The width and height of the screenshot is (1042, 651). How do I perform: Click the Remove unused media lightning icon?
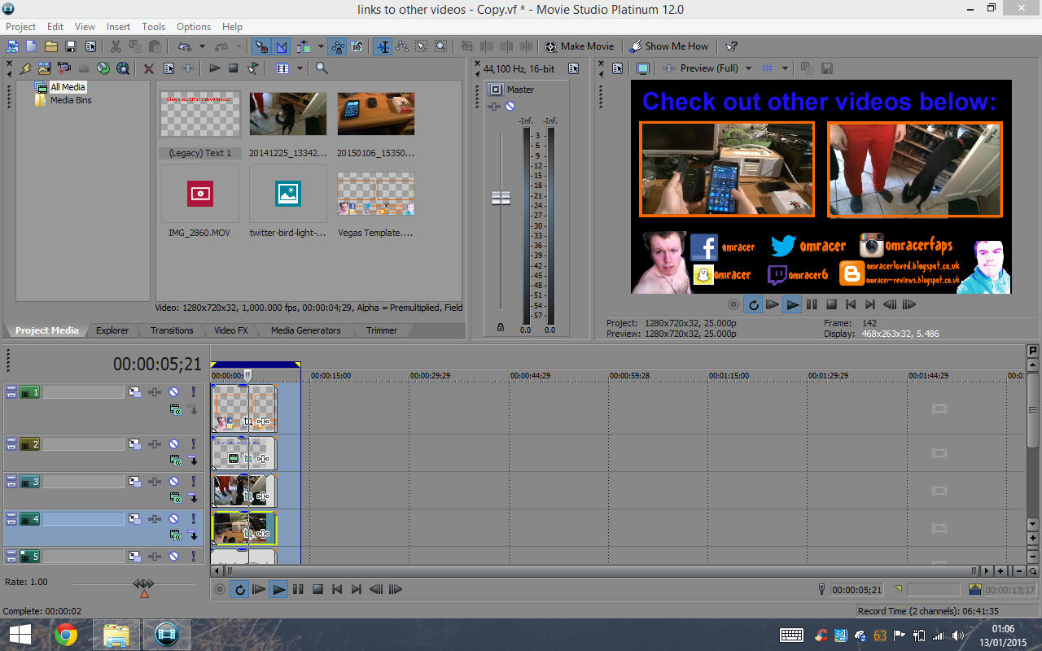(24, 68)
